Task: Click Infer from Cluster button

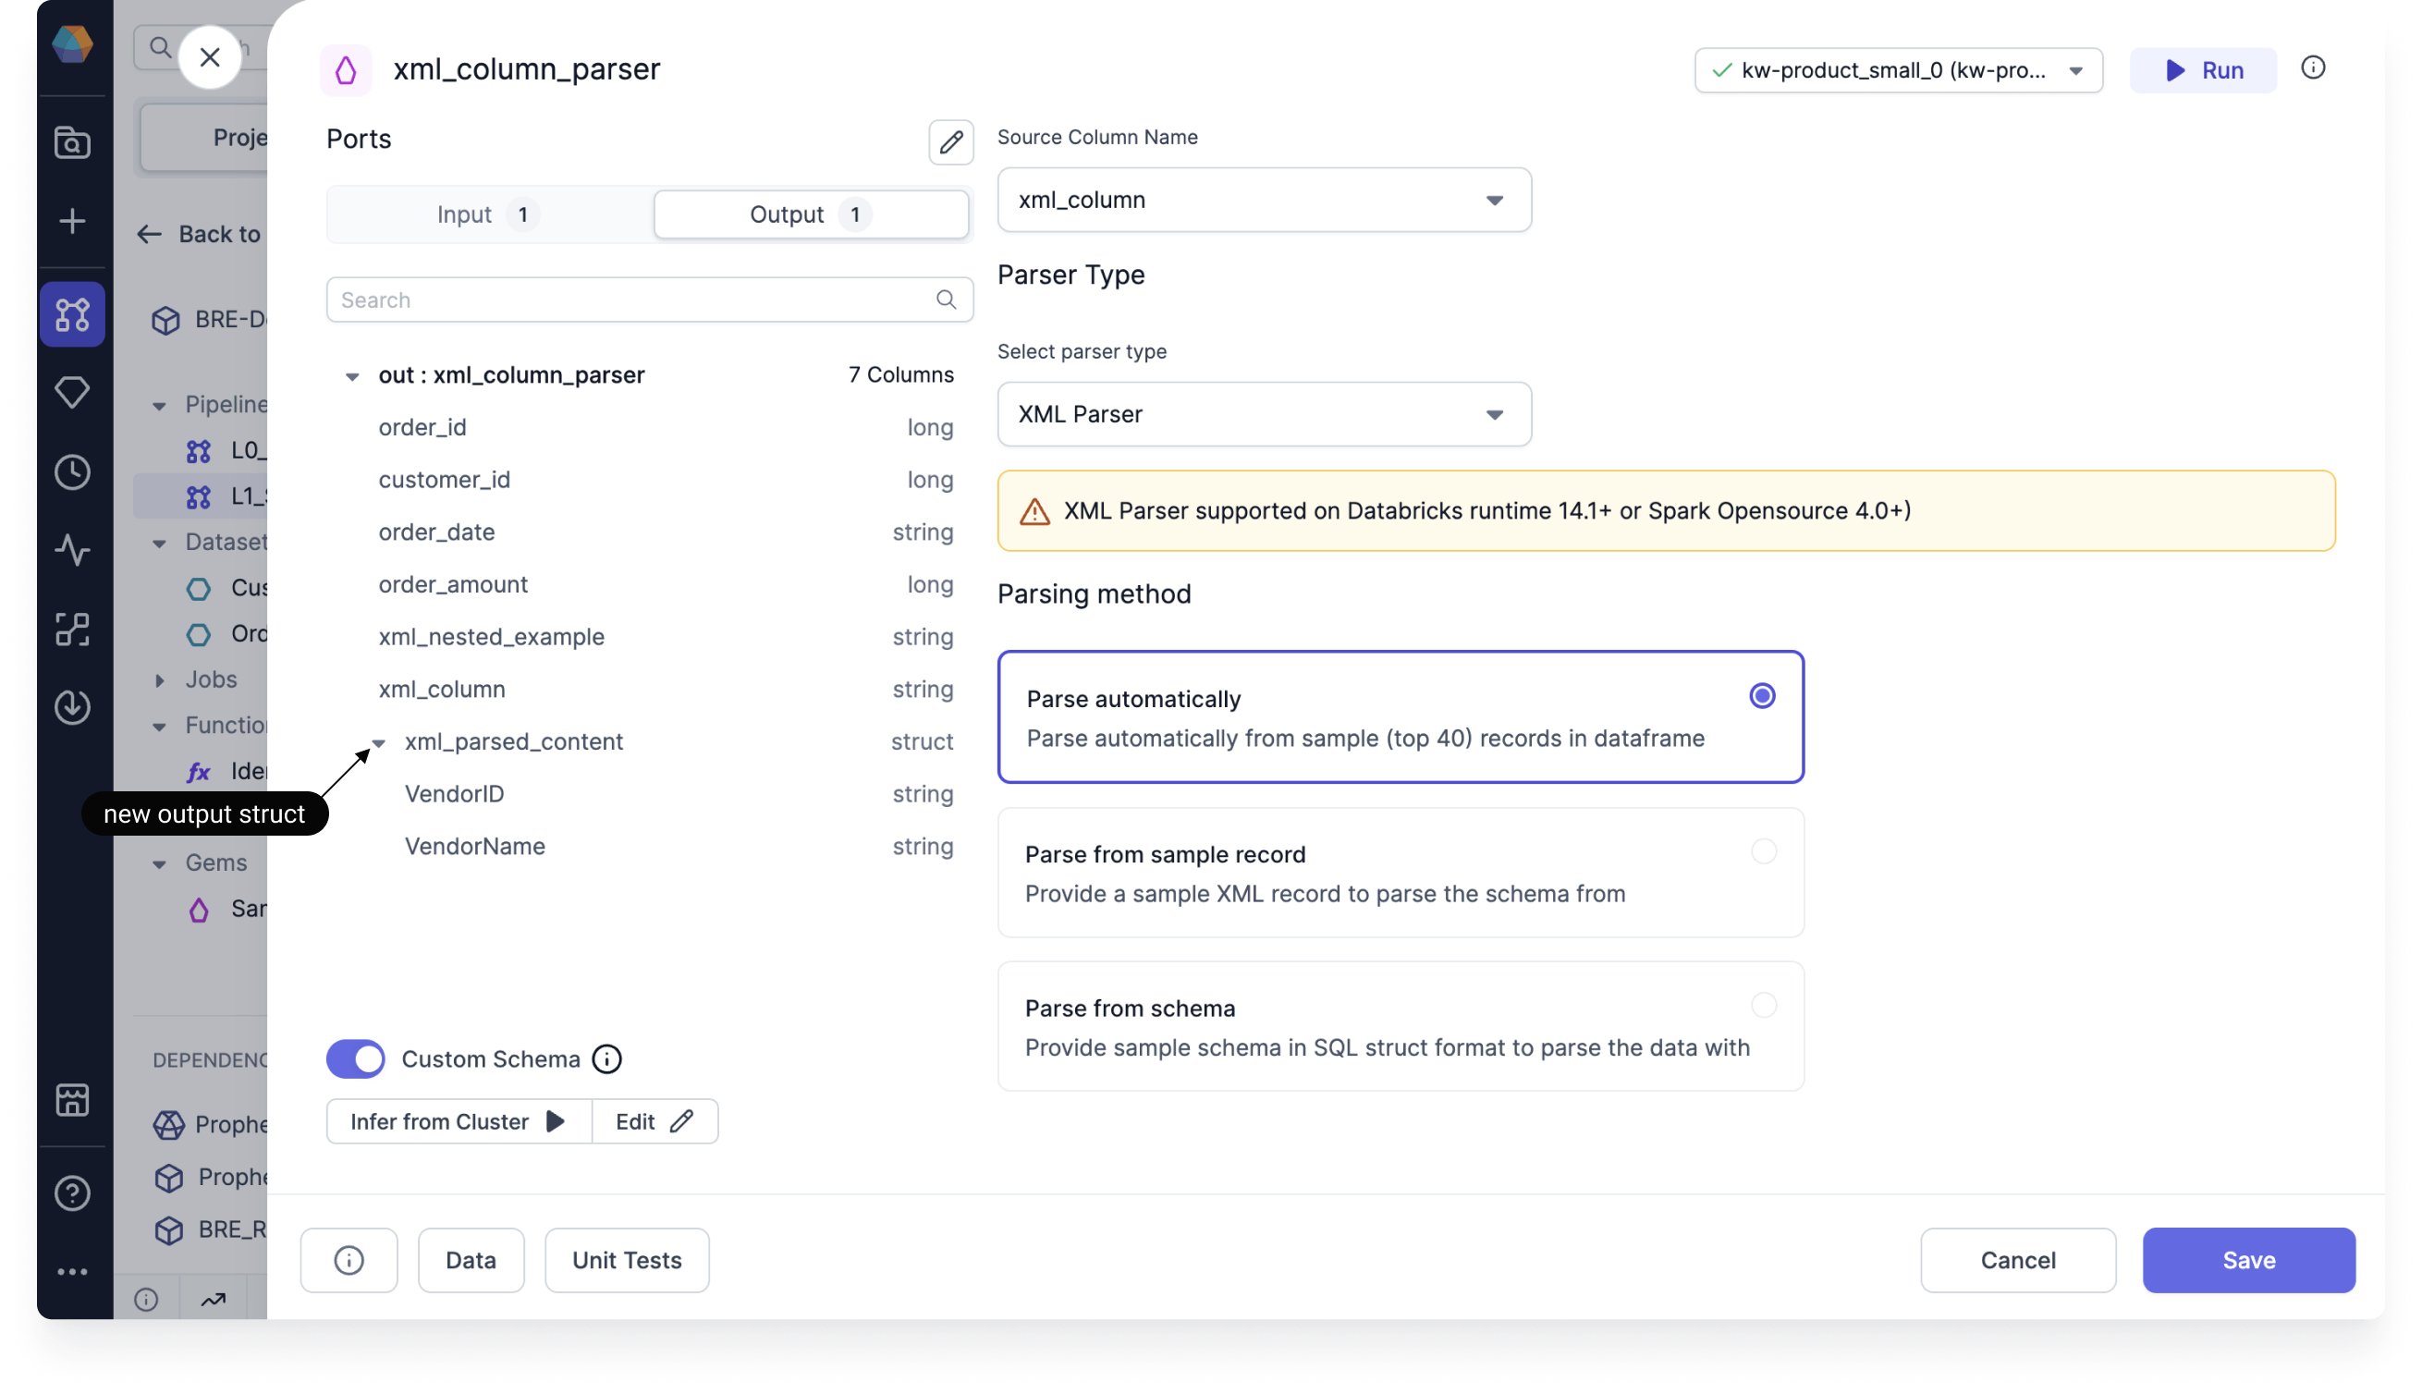Action: point(459,1121)
